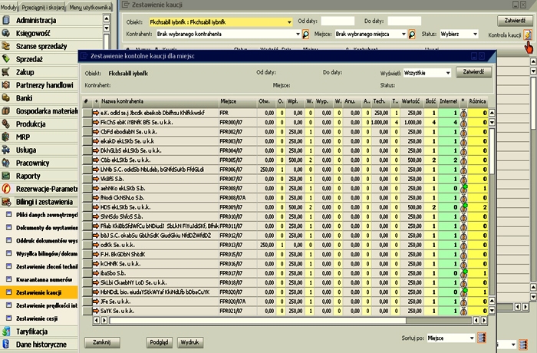
Task: Click Zatwierdź in the control dialog
Action: point(473,72)
